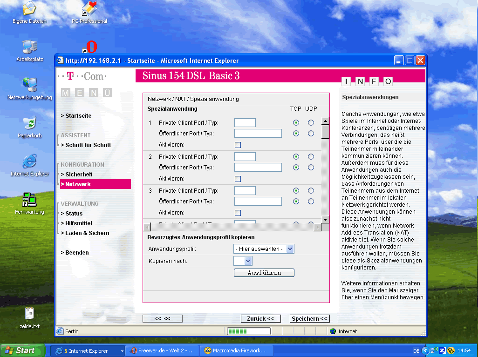Click the Netzwerk / NAT / Spezialanwendung breadcrumb
This screenshot has height=357, width=478.
(193, 99)
